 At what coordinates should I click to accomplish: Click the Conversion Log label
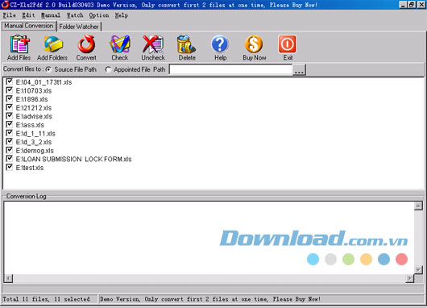tap(26, 196)
